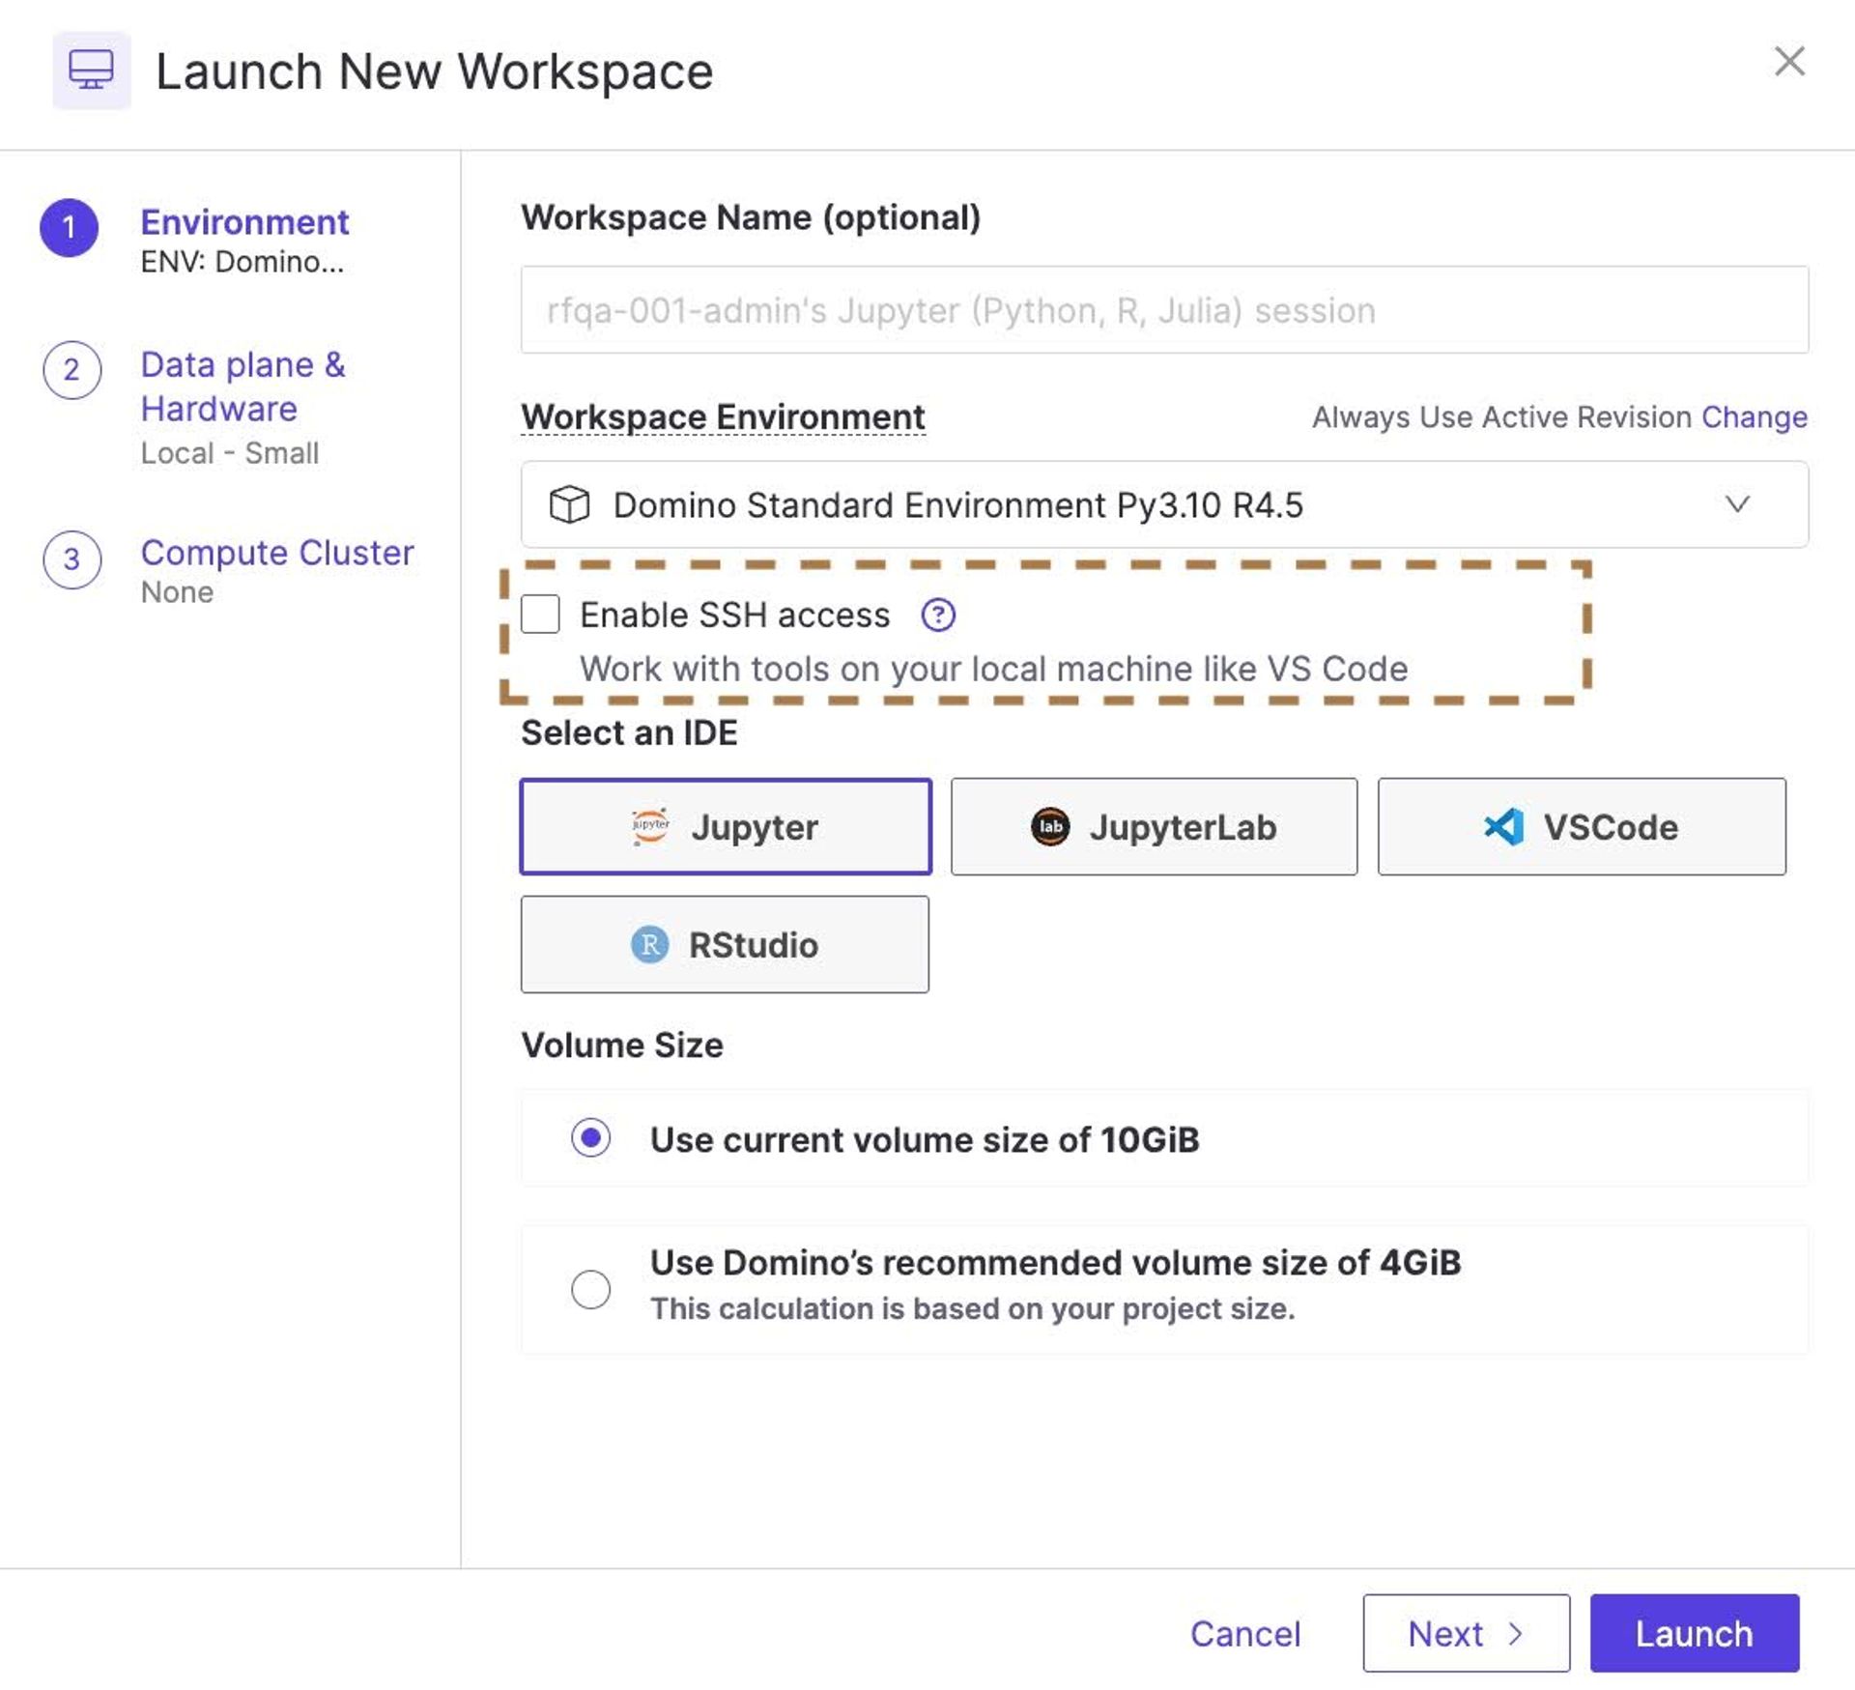Click the cube icon in environment selector
This screenshot has height=1690, width=1855.
click(x=569, y=504)
